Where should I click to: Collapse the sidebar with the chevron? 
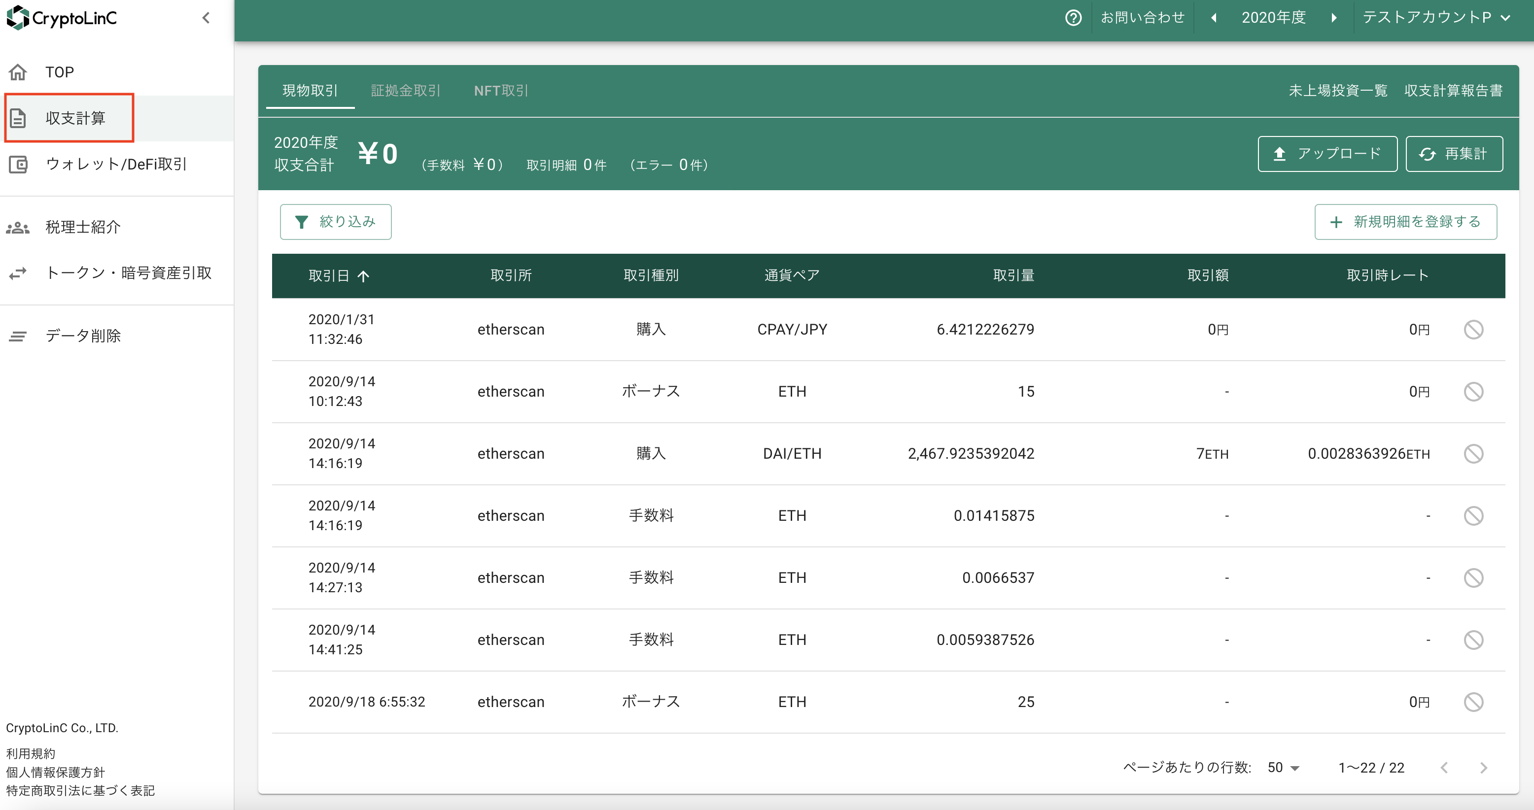[x=206, y=18]
